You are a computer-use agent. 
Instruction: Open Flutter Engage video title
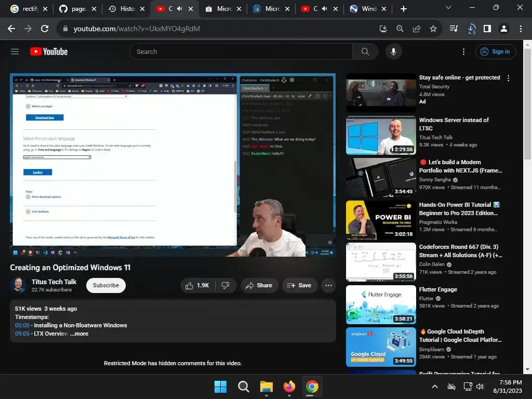[438, 289]
